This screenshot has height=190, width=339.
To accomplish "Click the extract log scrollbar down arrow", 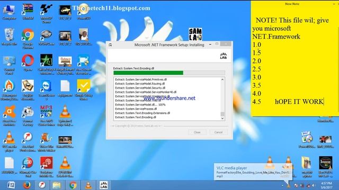I will coord(222,118).
